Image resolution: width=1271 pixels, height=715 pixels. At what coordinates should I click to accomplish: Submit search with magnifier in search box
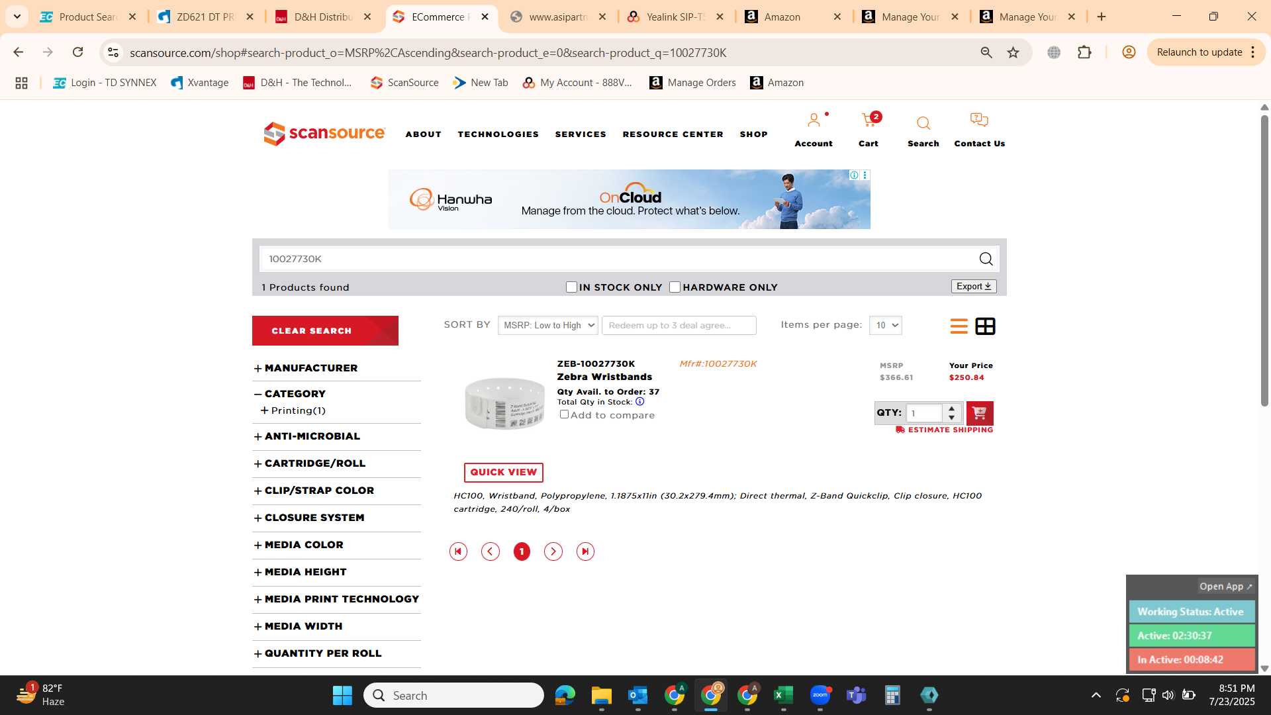coord(986,259)
